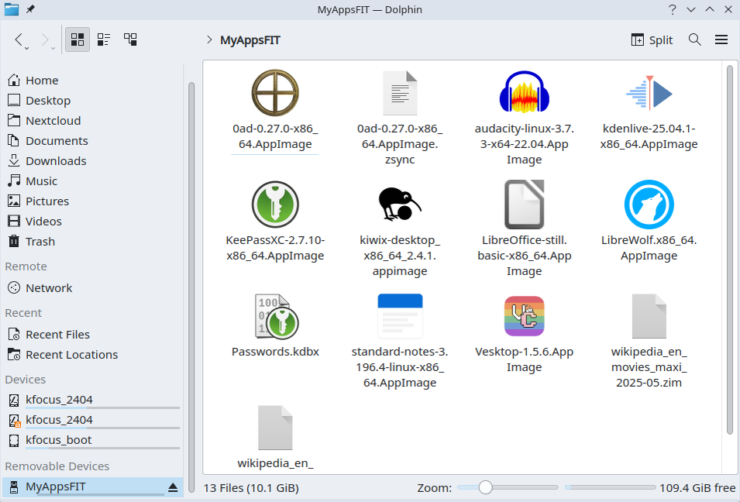Select the Passwords.kdbx database file

click(275, 325)
